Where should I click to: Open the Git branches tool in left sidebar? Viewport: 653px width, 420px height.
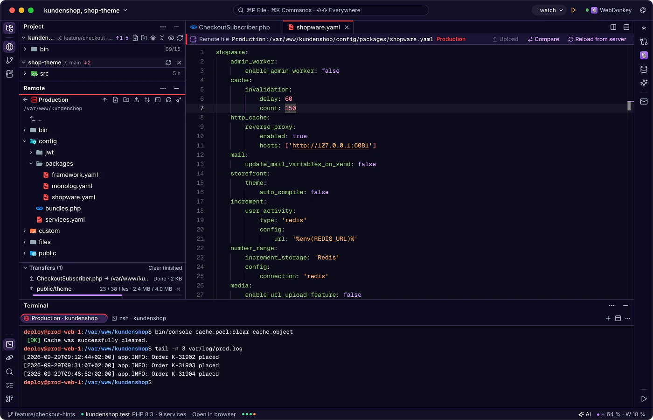click(x=9, y=60)
